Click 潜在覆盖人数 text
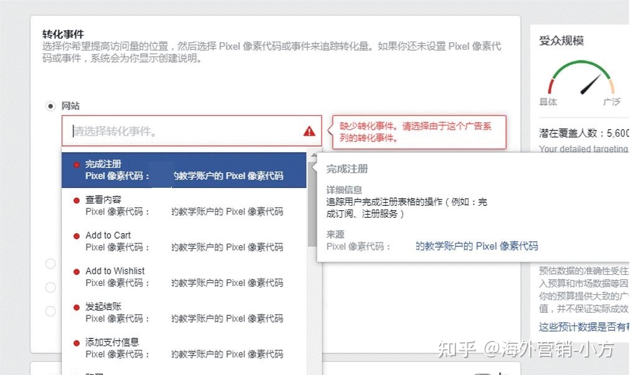631x375 pixels. click(584, 133)
